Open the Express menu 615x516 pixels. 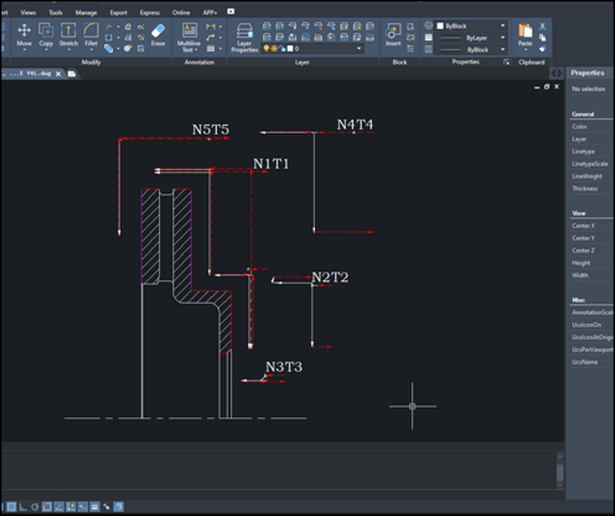coord(151,12)
